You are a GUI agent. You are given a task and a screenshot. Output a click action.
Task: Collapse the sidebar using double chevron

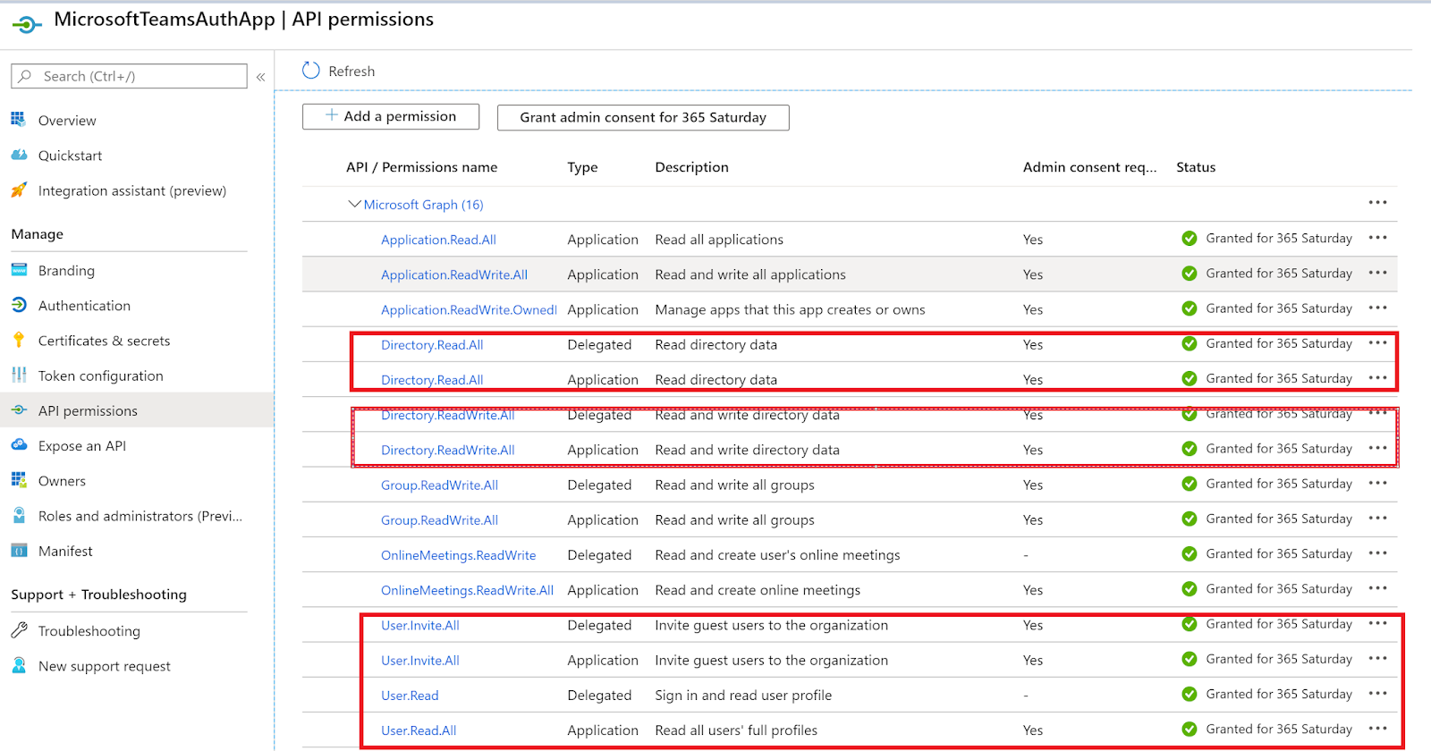click(x=260, y=77)
